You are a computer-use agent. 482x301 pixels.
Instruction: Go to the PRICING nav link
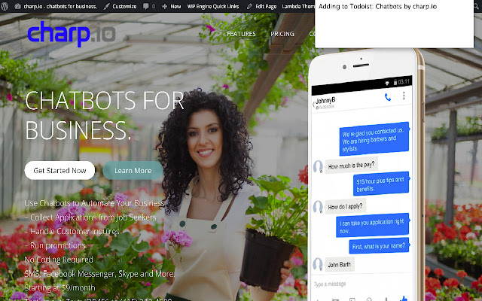click(282, 34)
